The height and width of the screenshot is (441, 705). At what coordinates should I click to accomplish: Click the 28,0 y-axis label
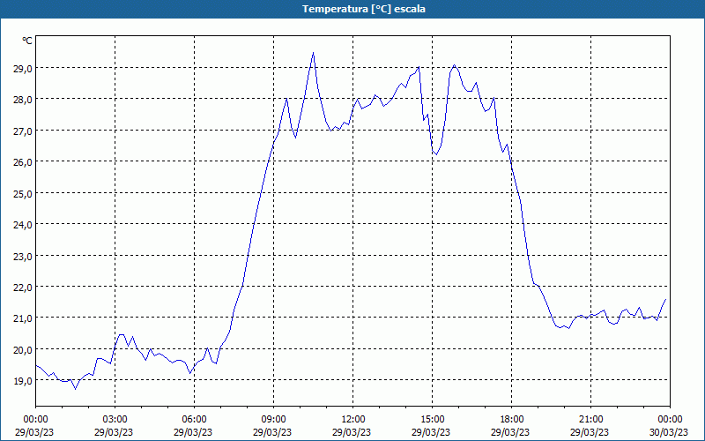pyautogui.click(x=23, y=100)
